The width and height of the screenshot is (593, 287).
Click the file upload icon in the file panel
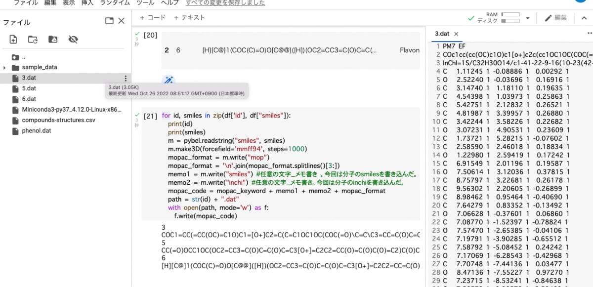[12, 39]
